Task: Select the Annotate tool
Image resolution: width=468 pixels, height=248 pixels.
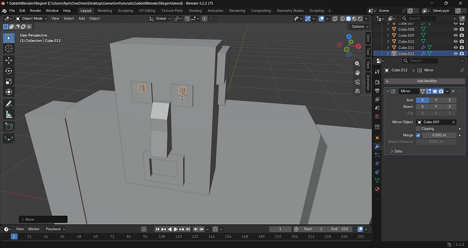Action: (9, 104)
